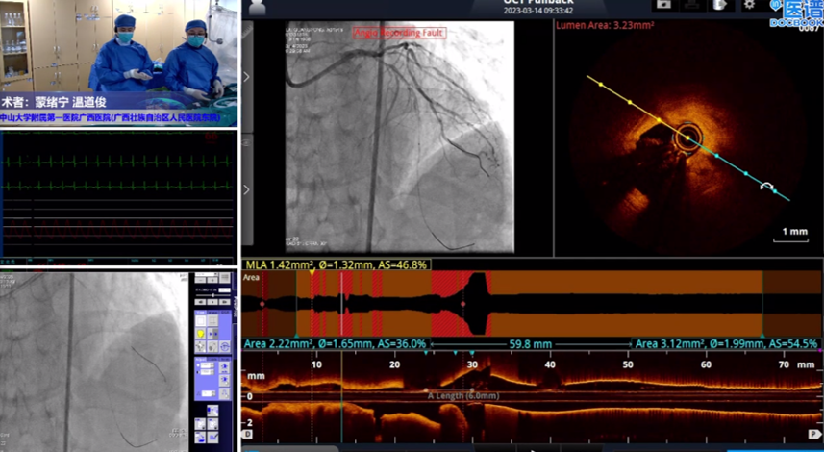Click the P proximal end marker in L-mode view
Screen dimensions: 824x452
coord(813,434)
